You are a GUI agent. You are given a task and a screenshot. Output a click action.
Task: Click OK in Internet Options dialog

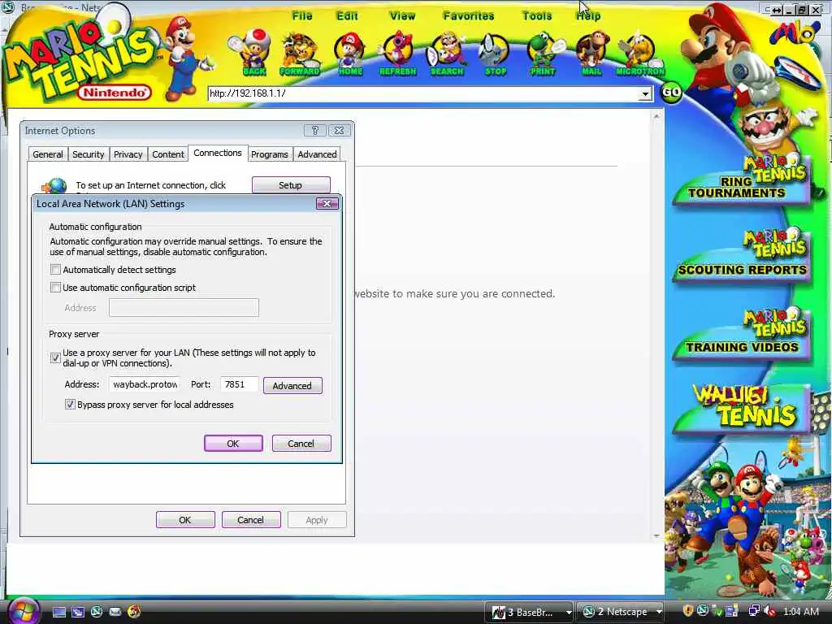click(185, 520)
